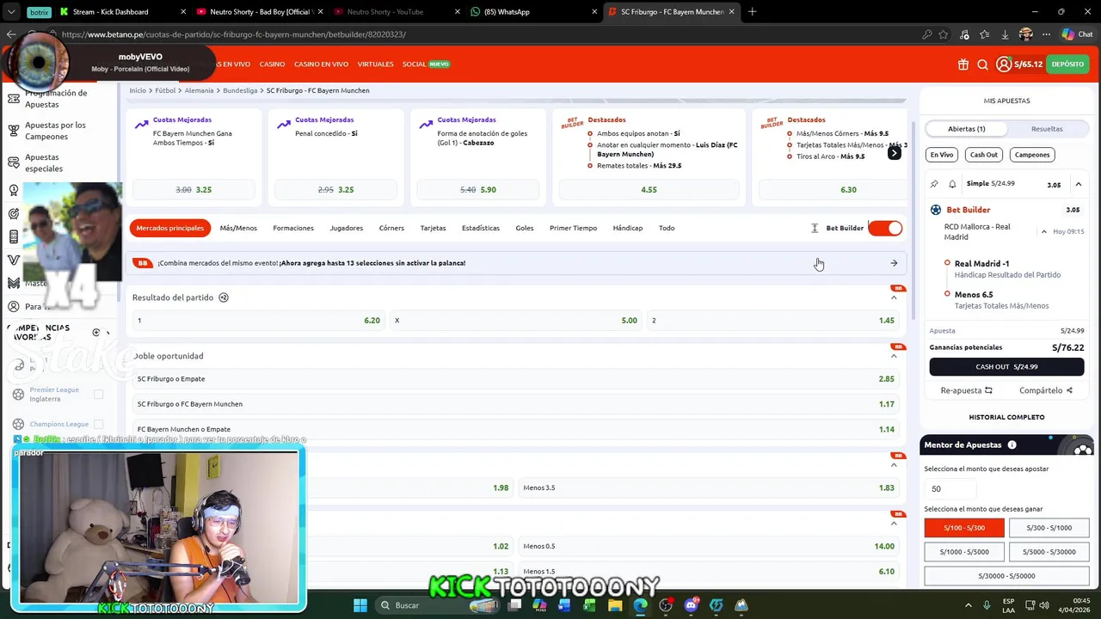Screen dimensions: 1101x619
Task: Click the Re-apuesta link
Action: click(x=967, y=390)
